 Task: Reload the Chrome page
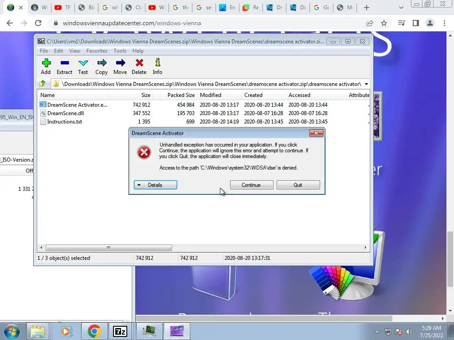(38, 23)
